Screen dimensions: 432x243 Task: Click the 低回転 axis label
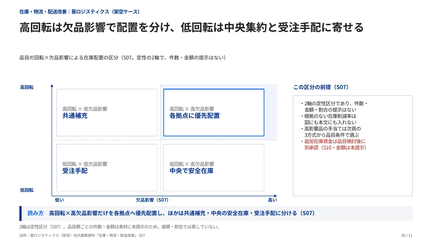[x=27, y=190]
